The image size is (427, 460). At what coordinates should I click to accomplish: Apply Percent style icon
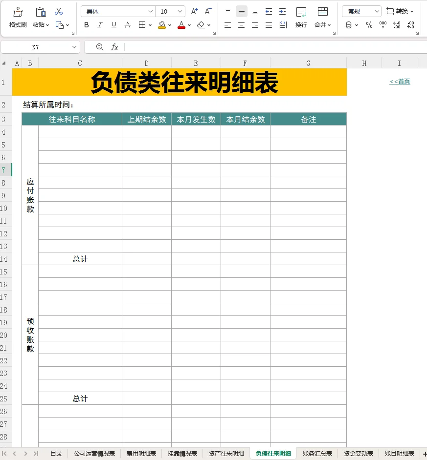coord(369,25)
